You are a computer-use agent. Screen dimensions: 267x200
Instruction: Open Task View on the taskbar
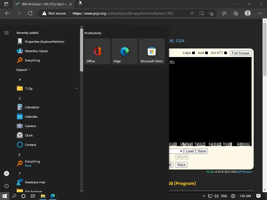(x=33, y=196)
